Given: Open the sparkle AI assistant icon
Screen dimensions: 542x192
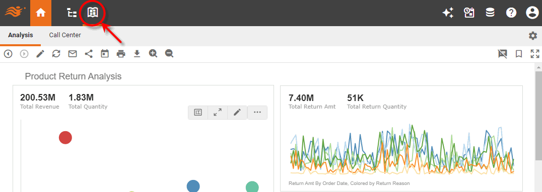Looking at the screenshot, I should 448,13.
